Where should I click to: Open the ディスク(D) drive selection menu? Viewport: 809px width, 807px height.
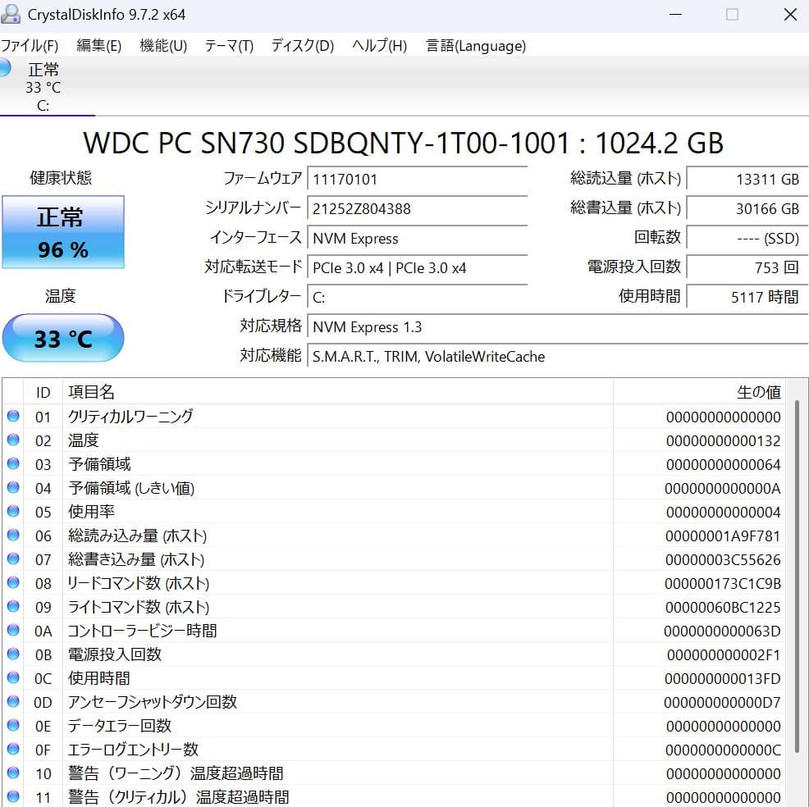300,46
